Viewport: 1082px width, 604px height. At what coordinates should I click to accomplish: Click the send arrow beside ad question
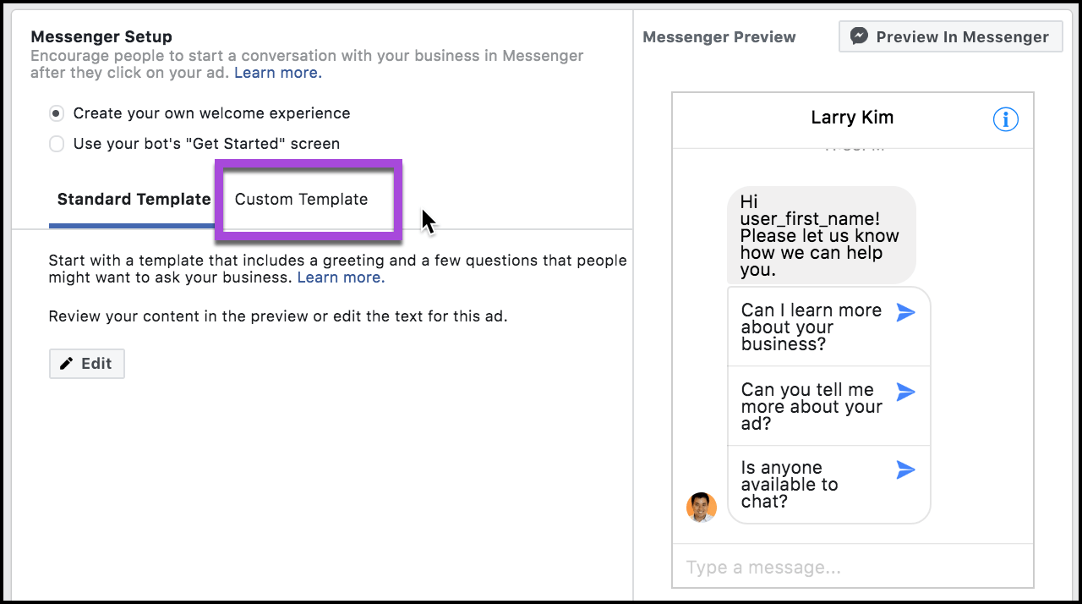point(905,392)
